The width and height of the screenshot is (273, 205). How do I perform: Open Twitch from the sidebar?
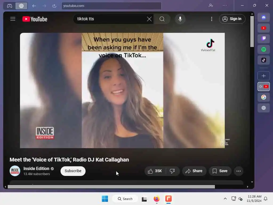(x=264, y=38)
